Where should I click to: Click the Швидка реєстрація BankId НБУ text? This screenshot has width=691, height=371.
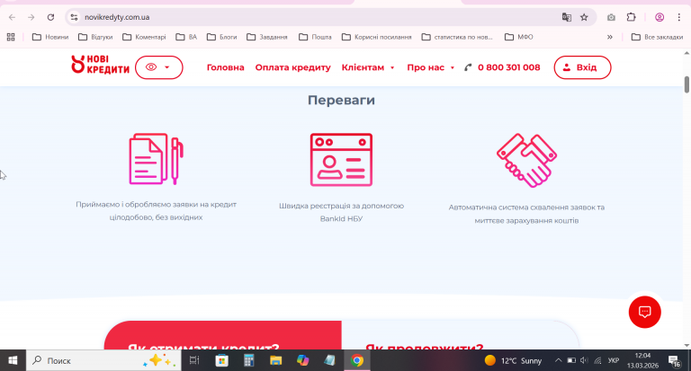tap(341, 212)
